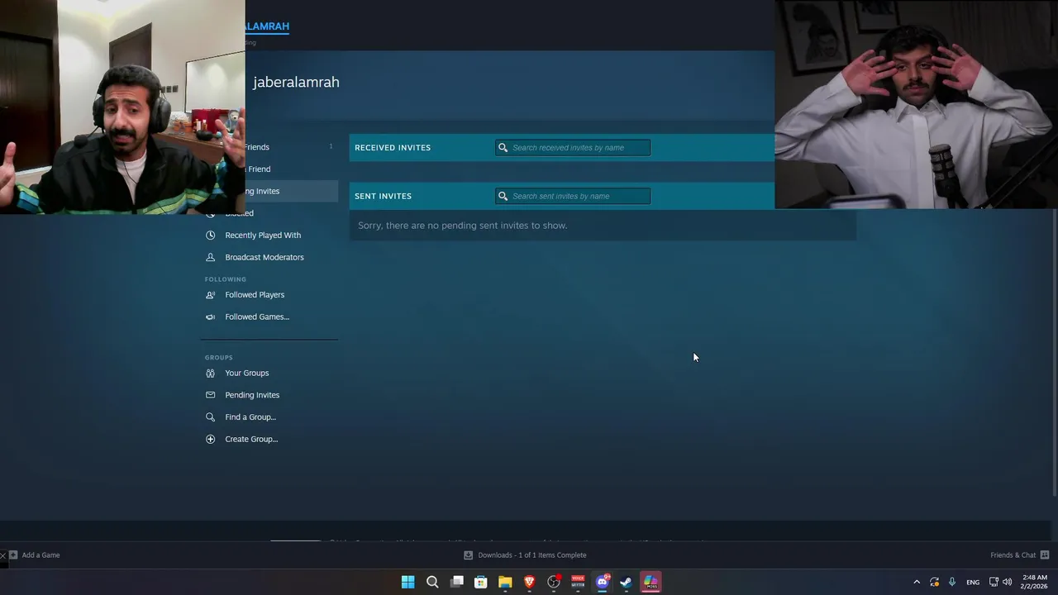The height and width of the screenshot is (595, 1058).
Task: Click volume speaker tray icon
Action: point(1007,582)
